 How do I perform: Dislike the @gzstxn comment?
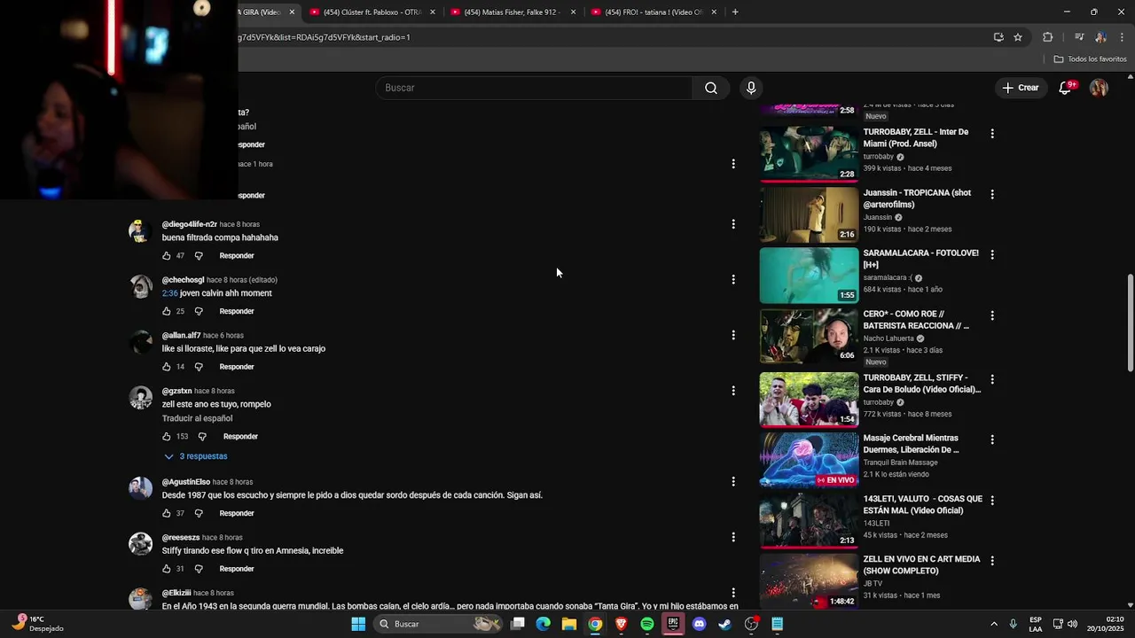202,437
